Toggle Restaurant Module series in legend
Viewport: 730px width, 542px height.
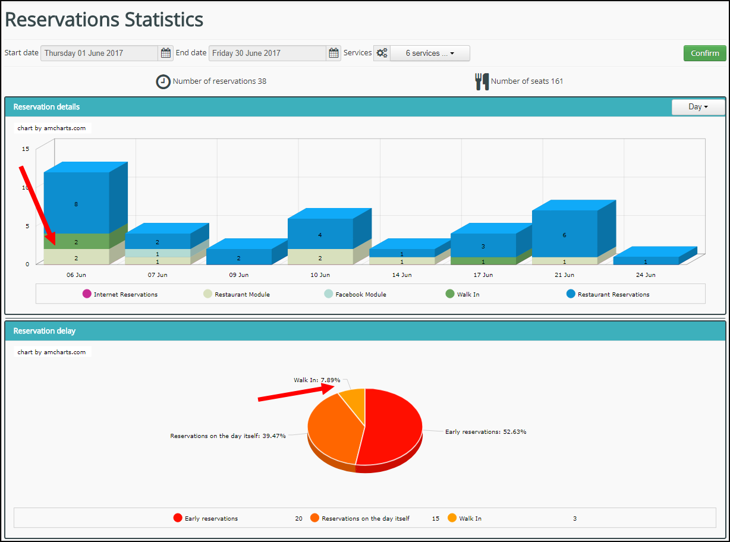point(207,294)
